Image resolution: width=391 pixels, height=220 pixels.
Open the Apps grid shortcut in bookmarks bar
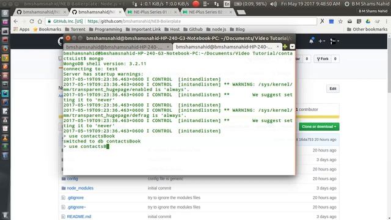(21, 29)
